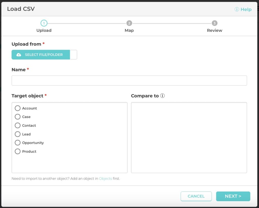Screen dimensions: 259x208
Task: Select the Account radio button
Action: click(17, 108)
